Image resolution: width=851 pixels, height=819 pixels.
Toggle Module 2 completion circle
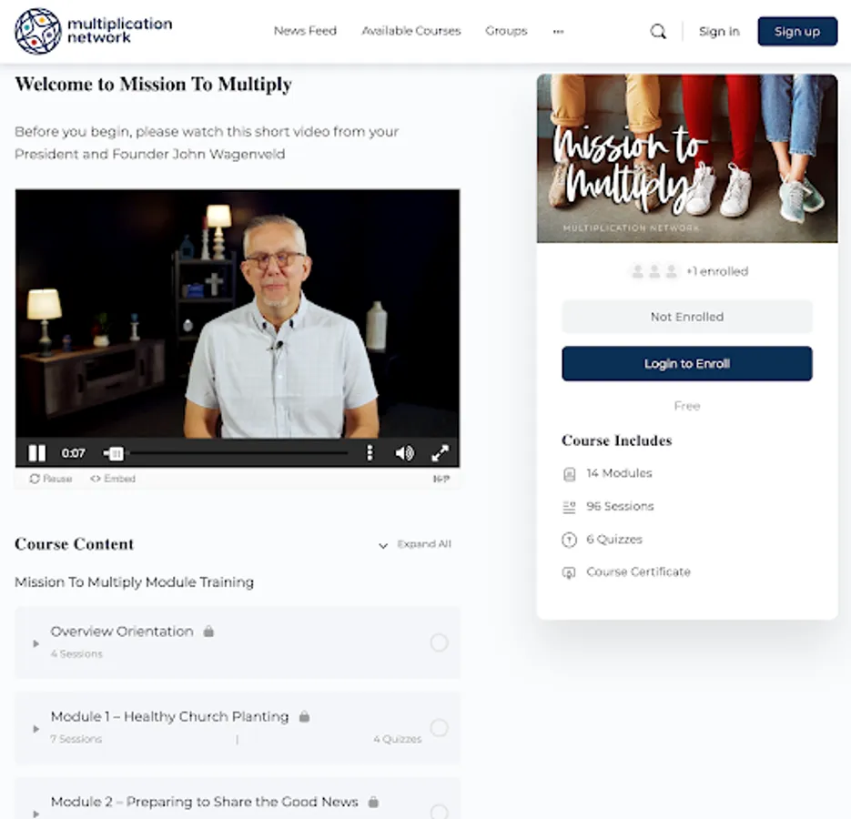pos(439,812)
